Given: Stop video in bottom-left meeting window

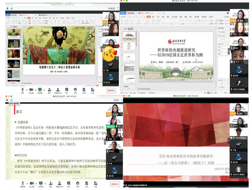Looking at the screenshot, I should pos(32,184).
